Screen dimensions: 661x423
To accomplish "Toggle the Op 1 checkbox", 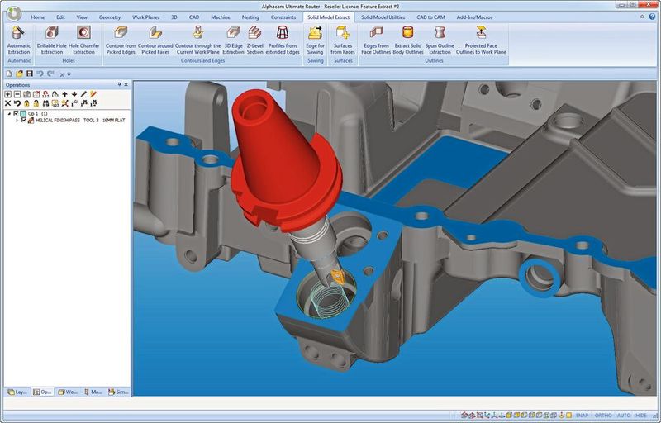I will 16,114.
